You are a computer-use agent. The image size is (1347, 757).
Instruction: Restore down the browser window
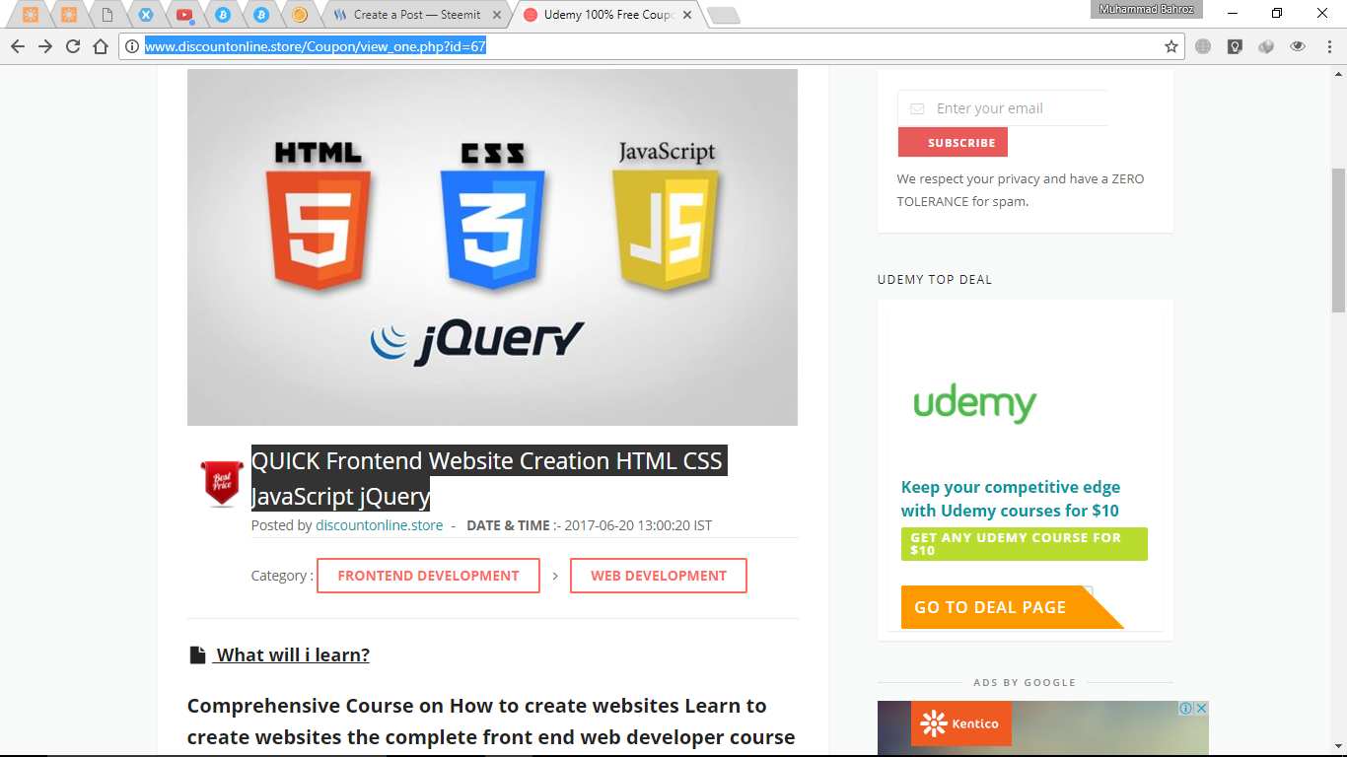[x=1277, y=13]
